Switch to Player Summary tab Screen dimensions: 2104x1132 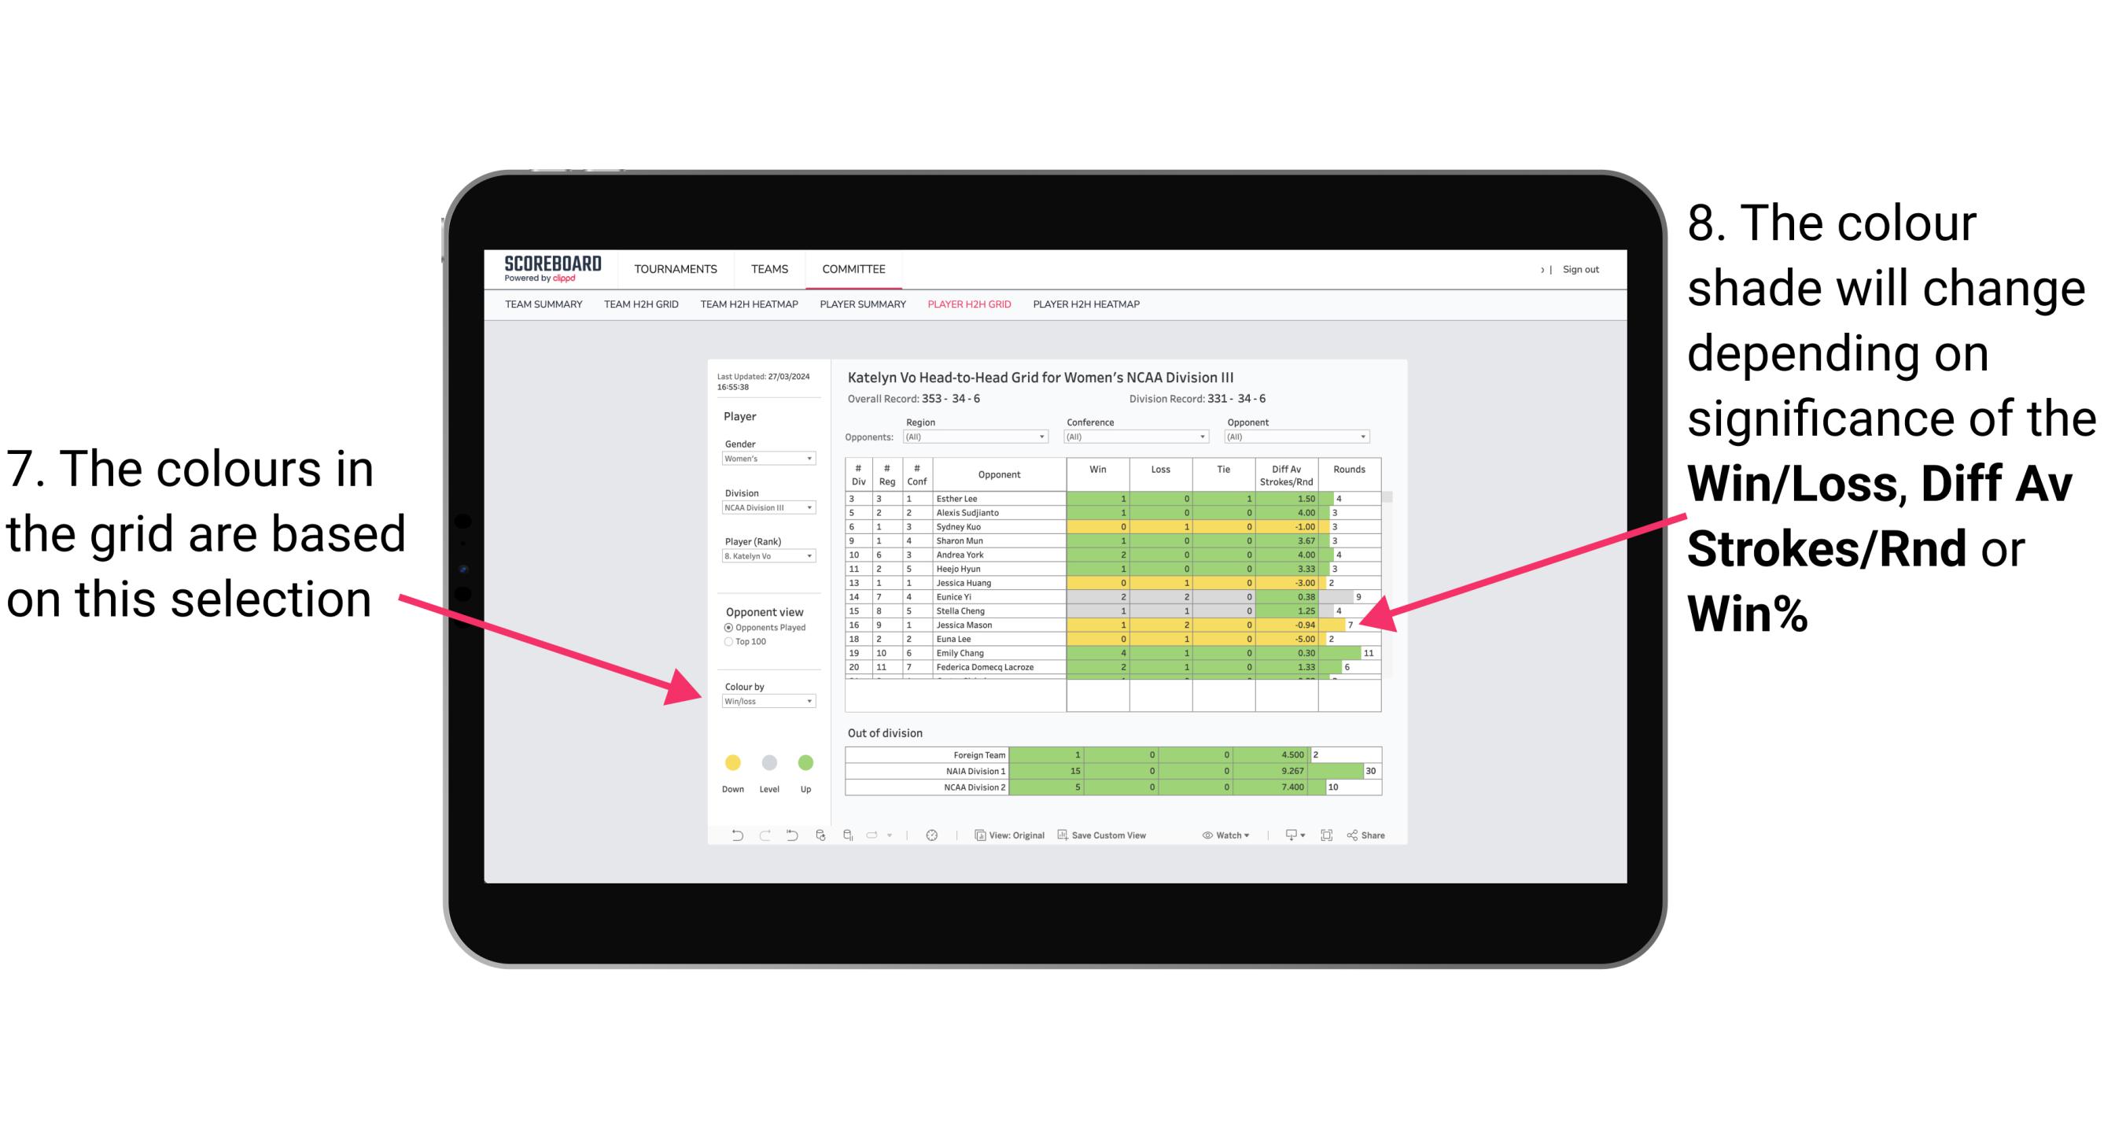pos(860,309)
